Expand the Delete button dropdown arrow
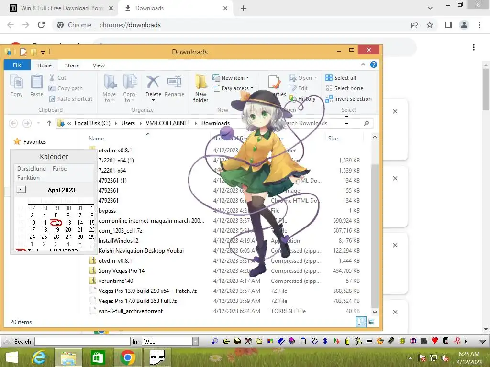This screenshot has width=490, height=367. tap(153, 100)
